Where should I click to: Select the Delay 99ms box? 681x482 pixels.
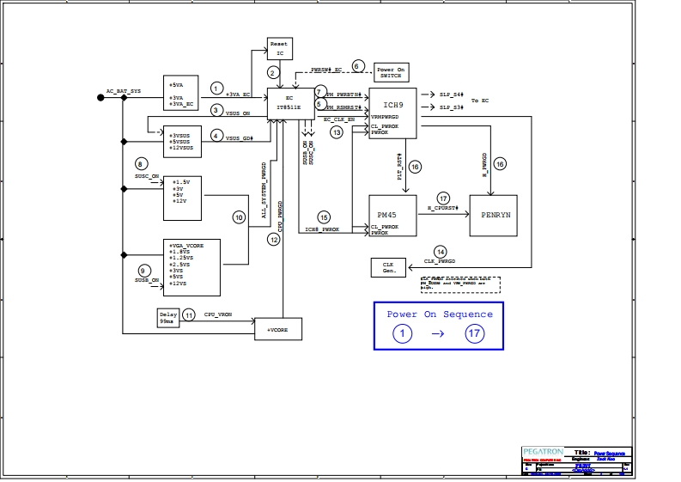point(167,318)
